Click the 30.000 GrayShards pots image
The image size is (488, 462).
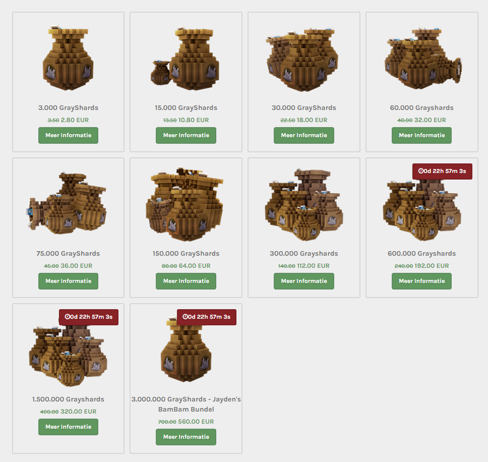(302, 60)
